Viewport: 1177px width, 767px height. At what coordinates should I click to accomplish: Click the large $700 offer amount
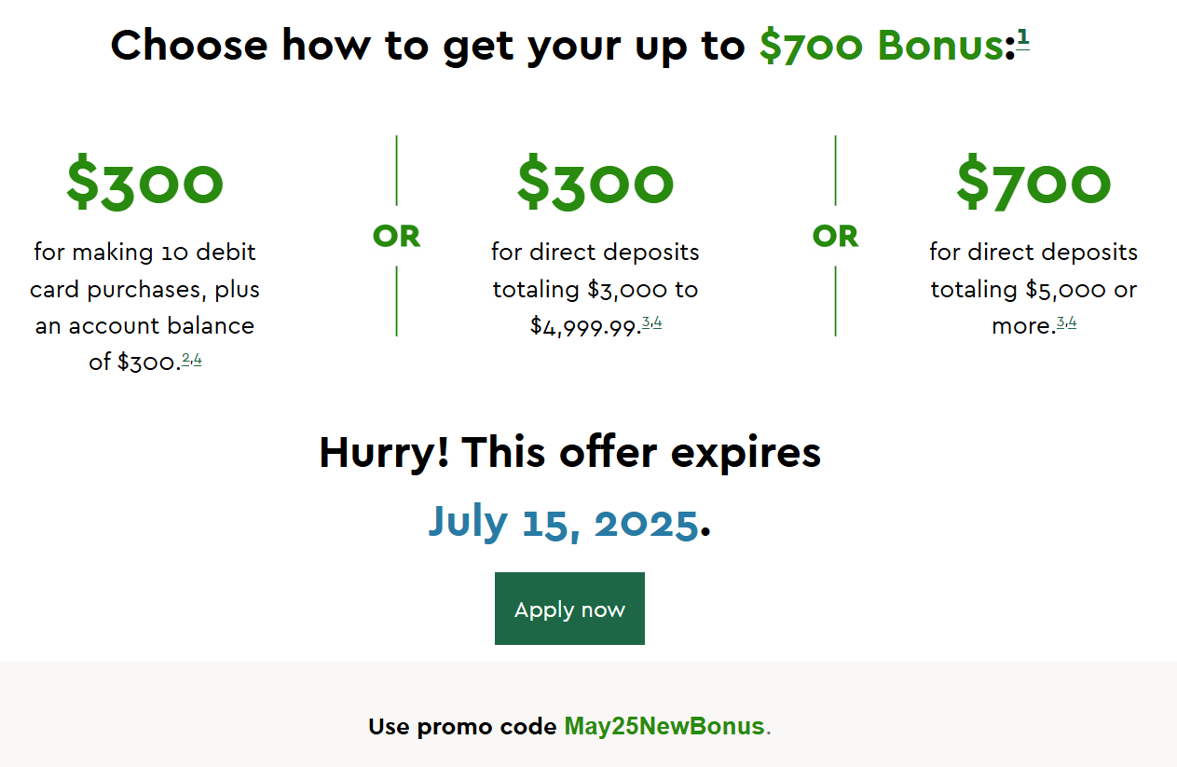click(1033, 182)
